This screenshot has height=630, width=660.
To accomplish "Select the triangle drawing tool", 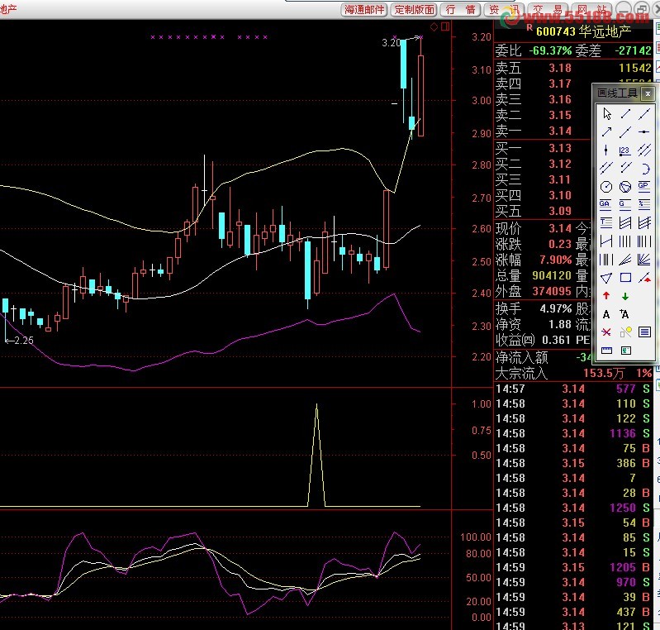I will tap(606, 278).
